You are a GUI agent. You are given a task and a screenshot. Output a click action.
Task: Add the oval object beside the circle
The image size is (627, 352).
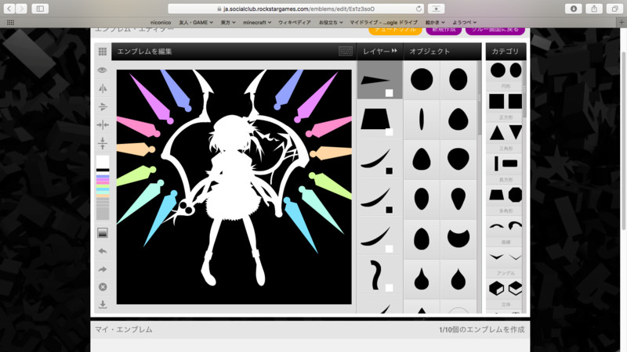(458, 79)
